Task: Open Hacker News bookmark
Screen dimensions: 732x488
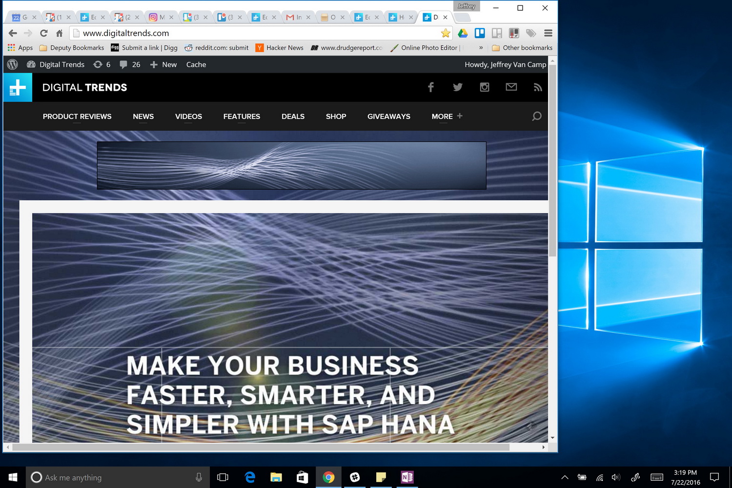Action: (280, 48)
